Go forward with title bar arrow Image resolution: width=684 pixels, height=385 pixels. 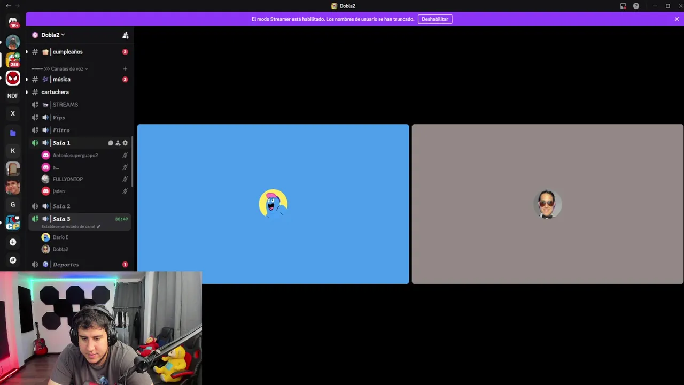click(x=18, y=6)
